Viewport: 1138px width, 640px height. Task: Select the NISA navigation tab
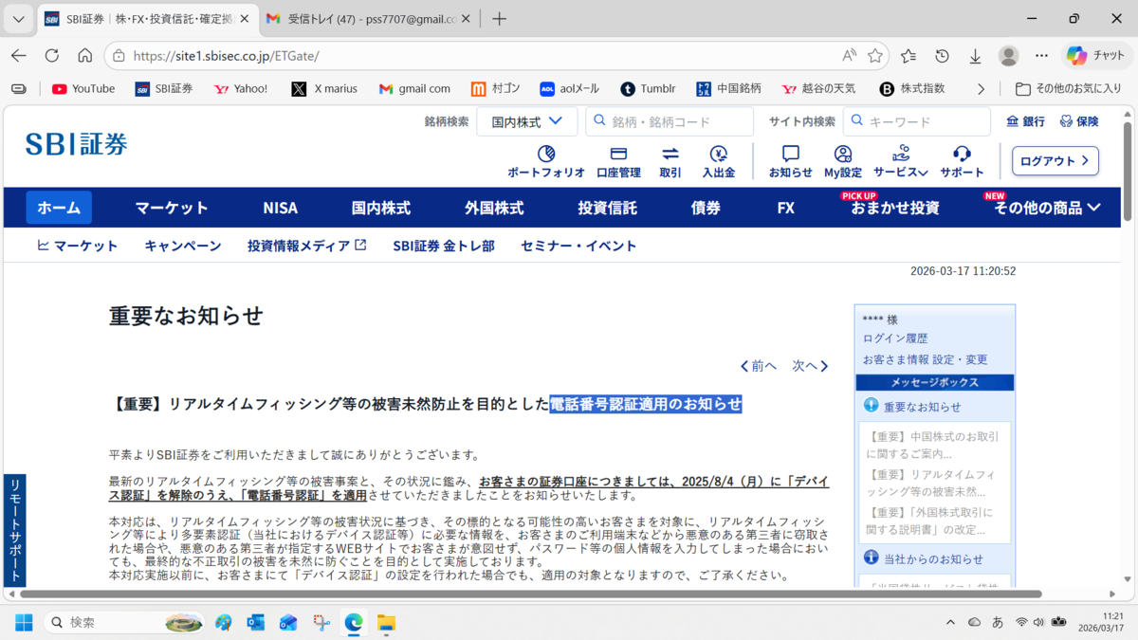(280, 208)
